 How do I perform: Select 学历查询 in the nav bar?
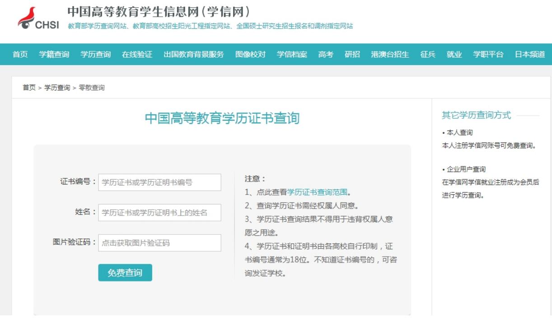(x=95, y=54)
